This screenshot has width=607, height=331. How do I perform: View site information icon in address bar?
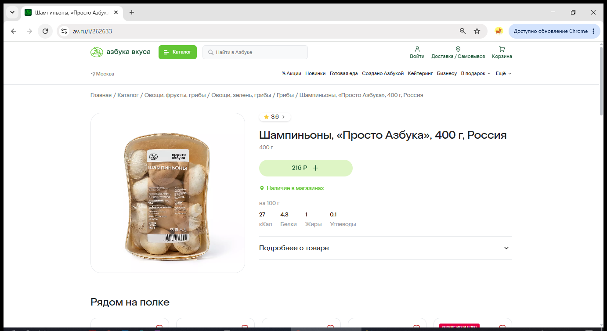[64, 31]
